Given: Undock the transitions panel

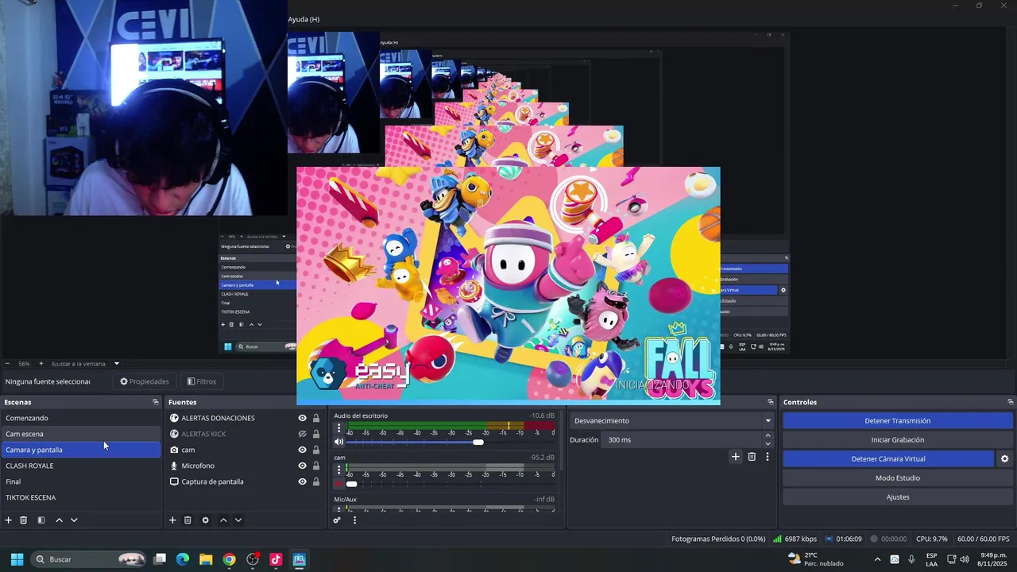Looking at the screenshot, I should pyautogui.click(x=770, y=402).
